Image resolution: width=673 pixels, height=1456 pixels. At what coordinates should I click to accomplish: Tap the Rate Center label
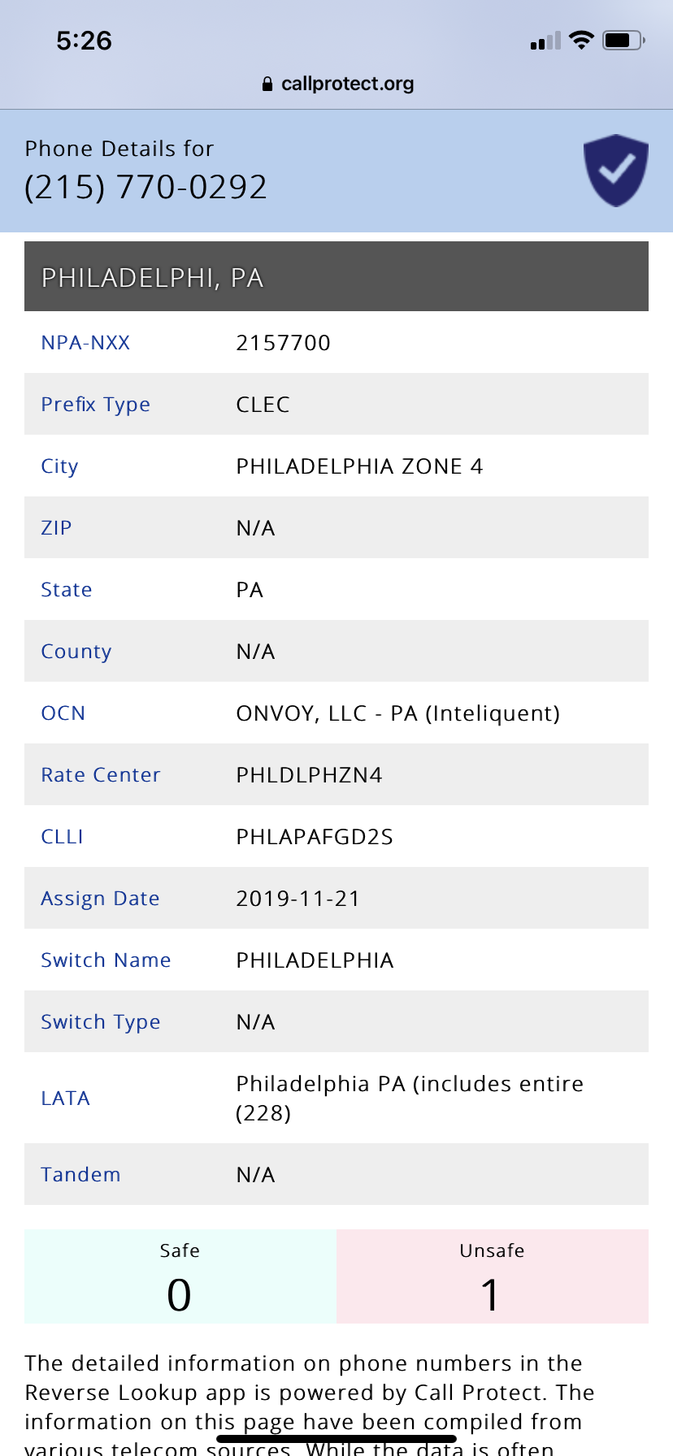101,775
